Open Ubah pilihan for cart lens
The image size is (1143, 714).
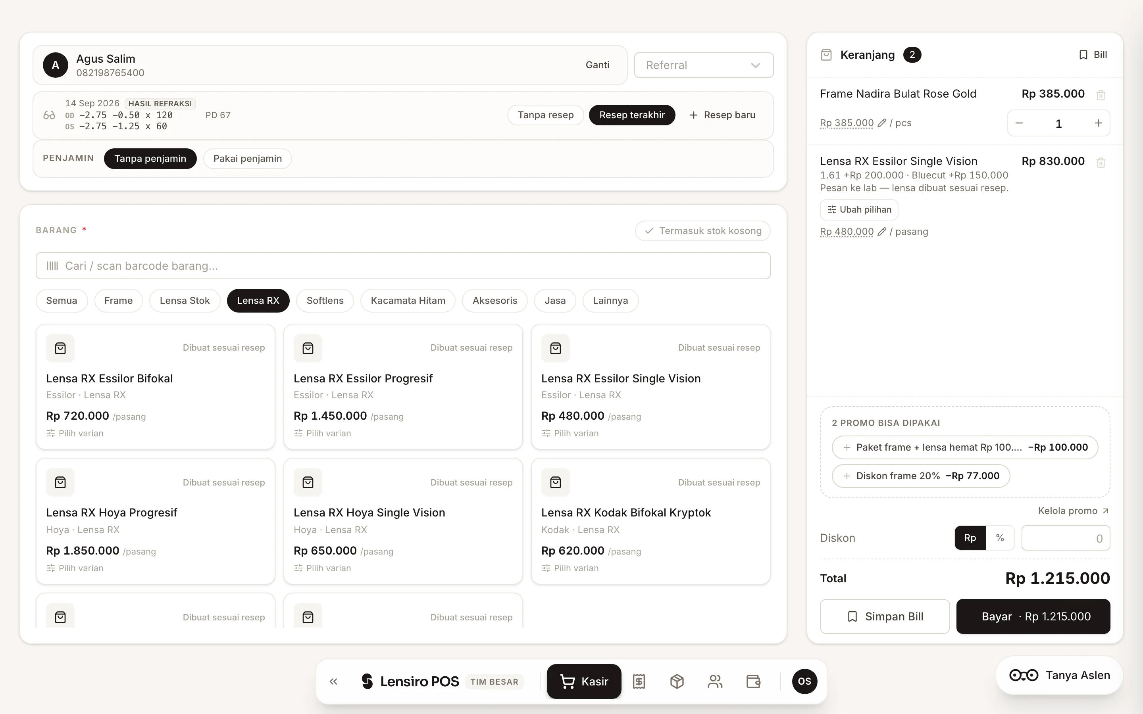[x=859, y=210]
